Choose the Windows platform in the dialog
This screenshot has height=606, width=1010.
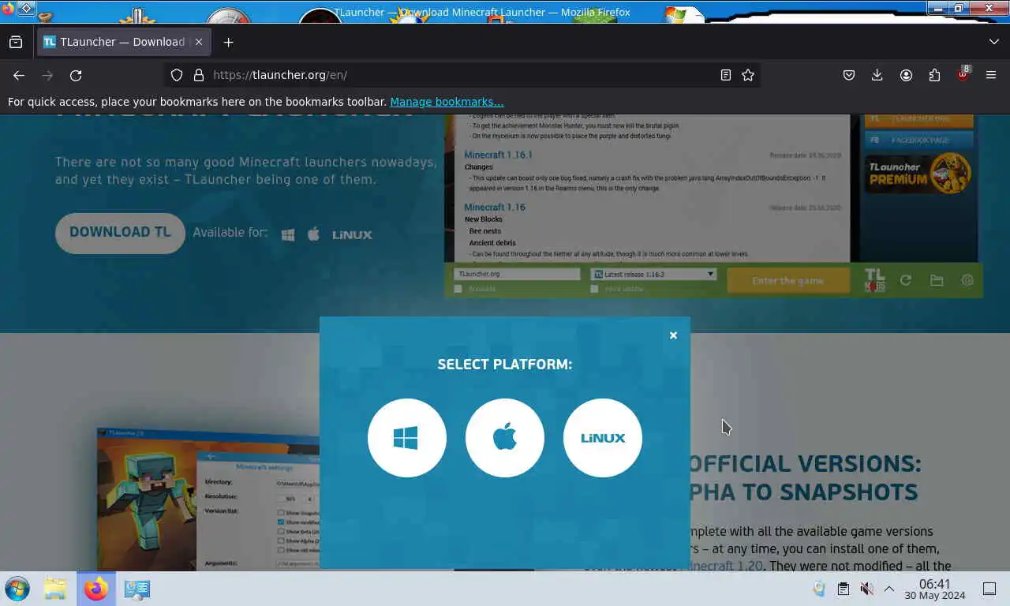[x=407, y=438]
